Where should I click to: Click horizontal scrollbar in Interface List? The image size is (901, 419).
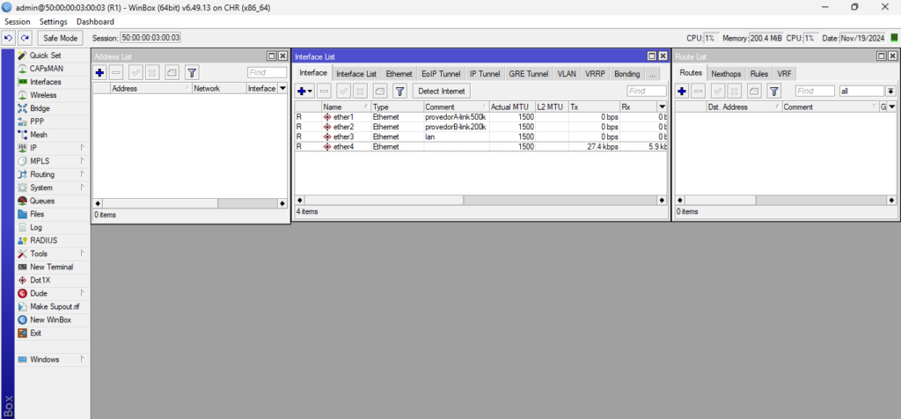[x=481, y=200]
